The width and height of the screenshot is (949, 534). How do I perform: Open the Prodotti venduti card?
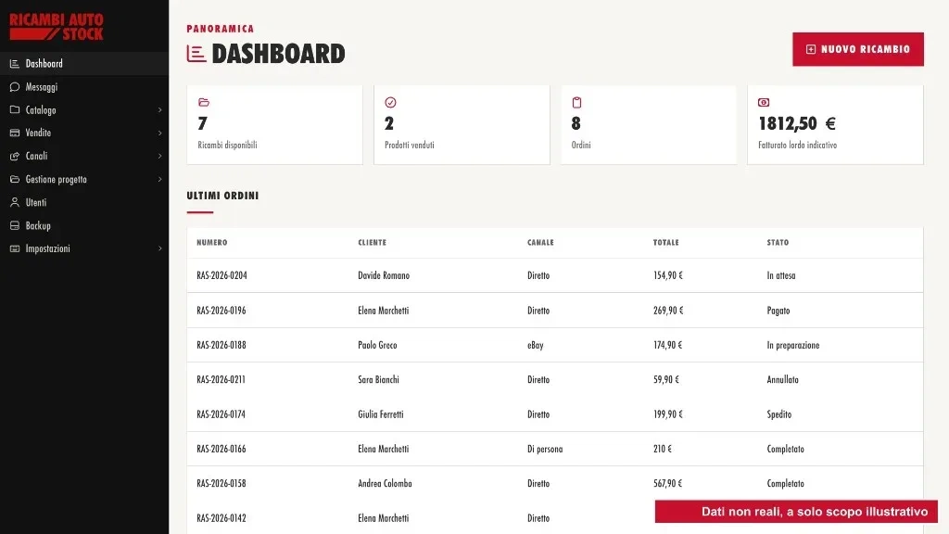462,125
